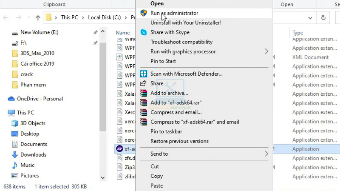Select Add to "xf-adsk64.rar"
The width and height of the screenshot is (340, 191).
tap(204, 103)
